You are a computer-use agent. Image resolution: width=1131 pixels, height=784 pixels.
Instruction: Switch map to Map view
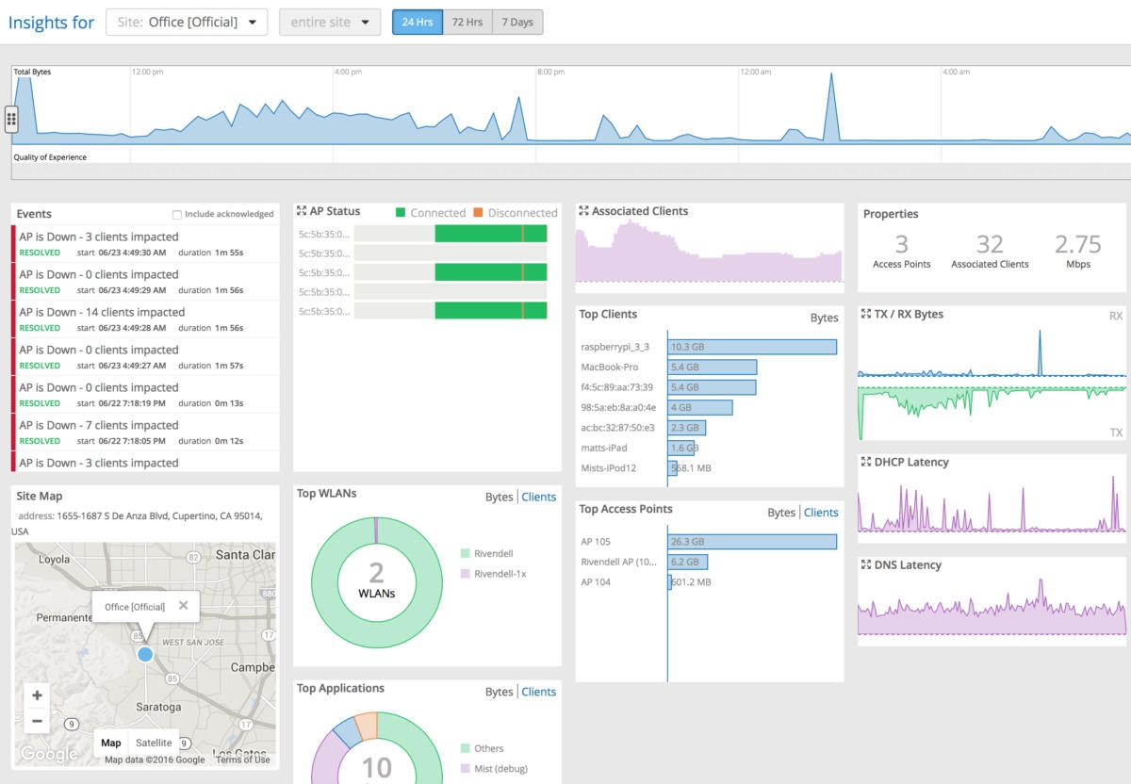[x=111, y=743]
